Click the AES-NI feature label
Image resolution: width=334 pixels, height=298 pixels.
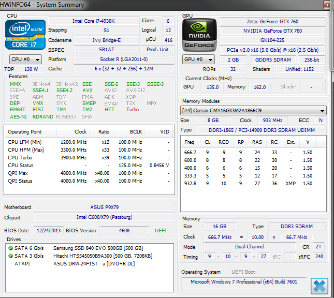tap(18, 117)
